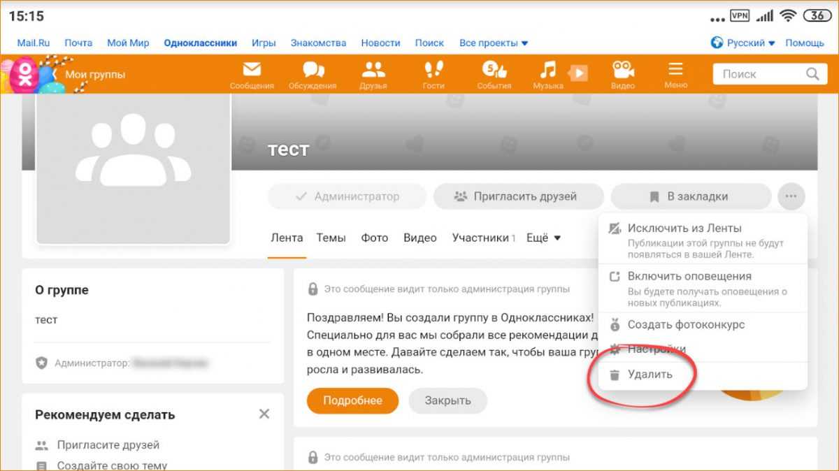Select Создать фотоконкурс menu entry
839x471 pixels.
(703, 325)
